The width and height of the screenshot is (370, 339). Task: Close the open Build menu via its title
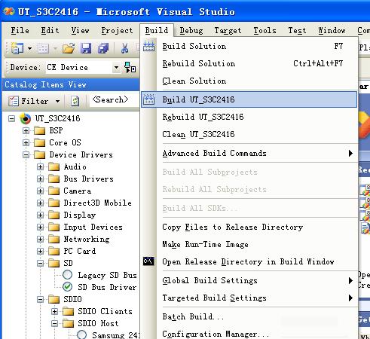(x=157, y=31)
